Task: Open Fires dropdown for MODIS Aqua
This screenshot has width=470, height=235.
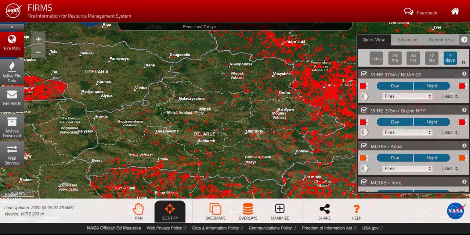Action: point(407,169)
